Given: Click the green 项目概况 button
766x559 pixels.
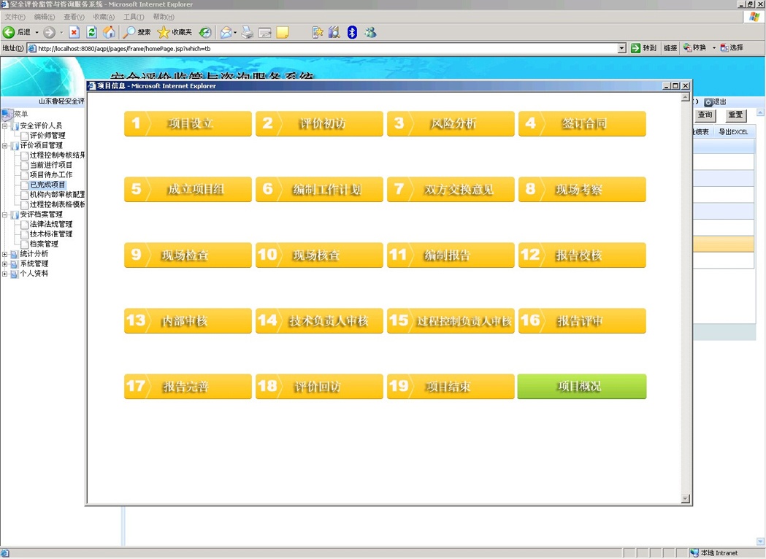Looking at the screenshot, I should click(581, 387).
